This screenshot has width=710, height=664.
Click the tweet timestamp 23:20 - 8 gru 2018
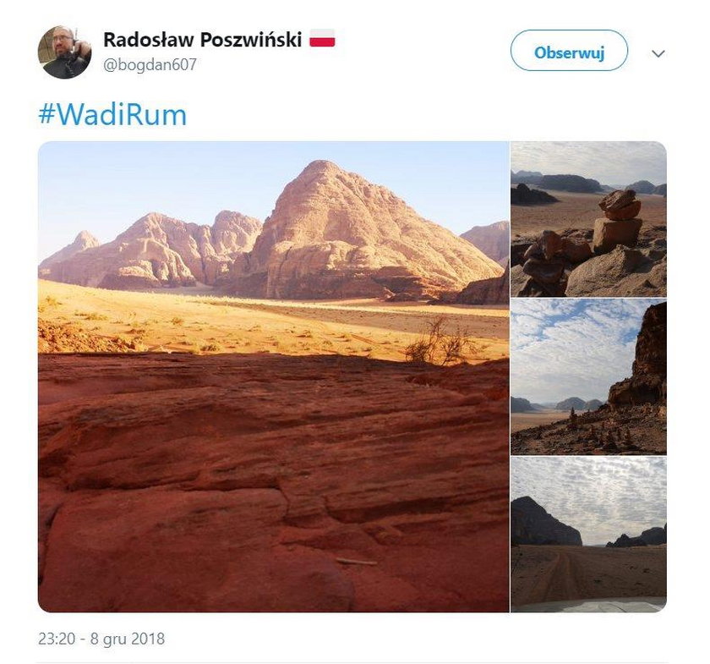(101, 639)
